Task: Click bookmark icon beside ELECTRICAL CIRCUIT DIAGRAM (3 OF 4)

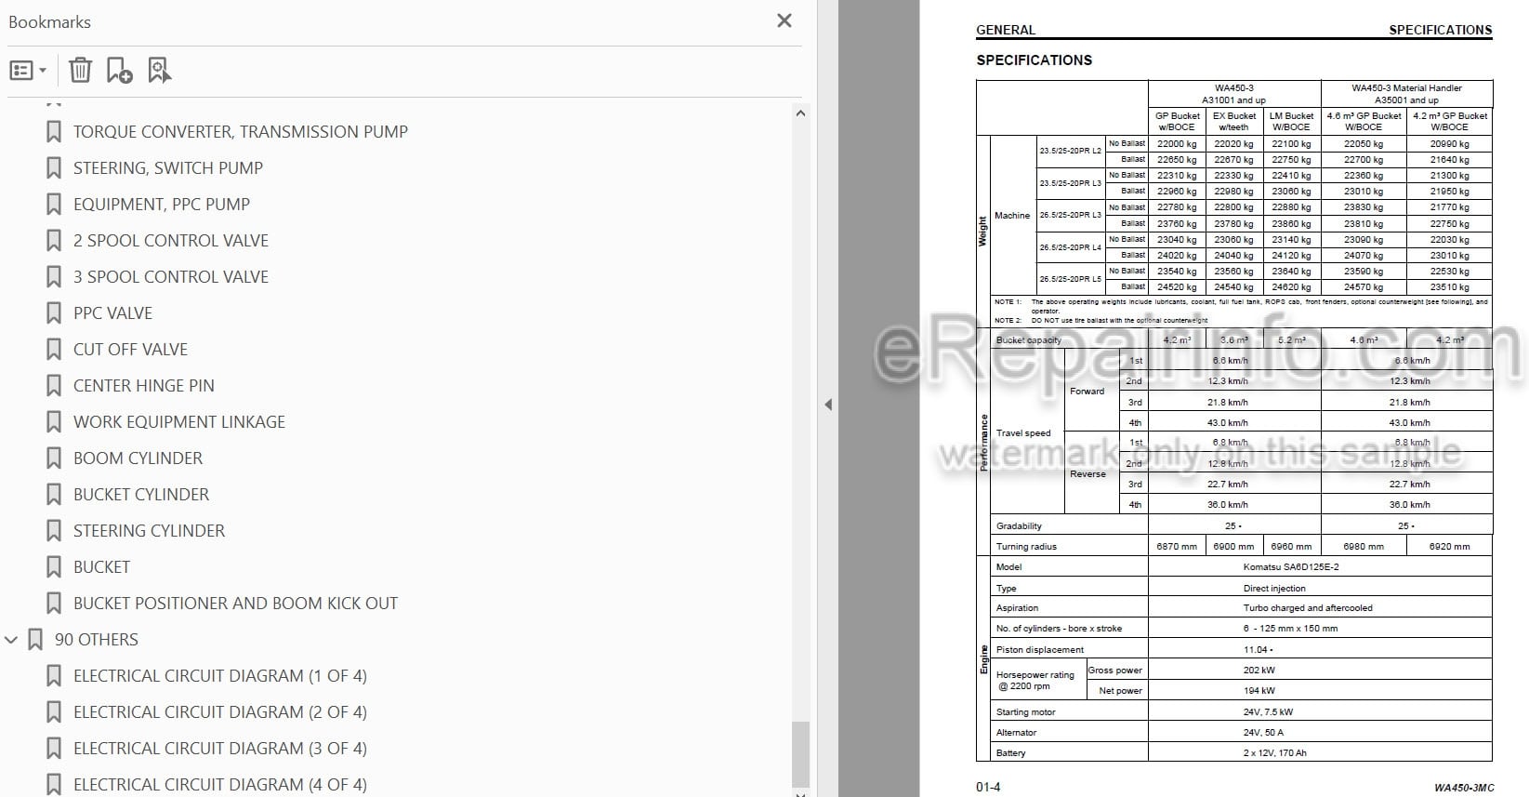Action: point(54,749)
